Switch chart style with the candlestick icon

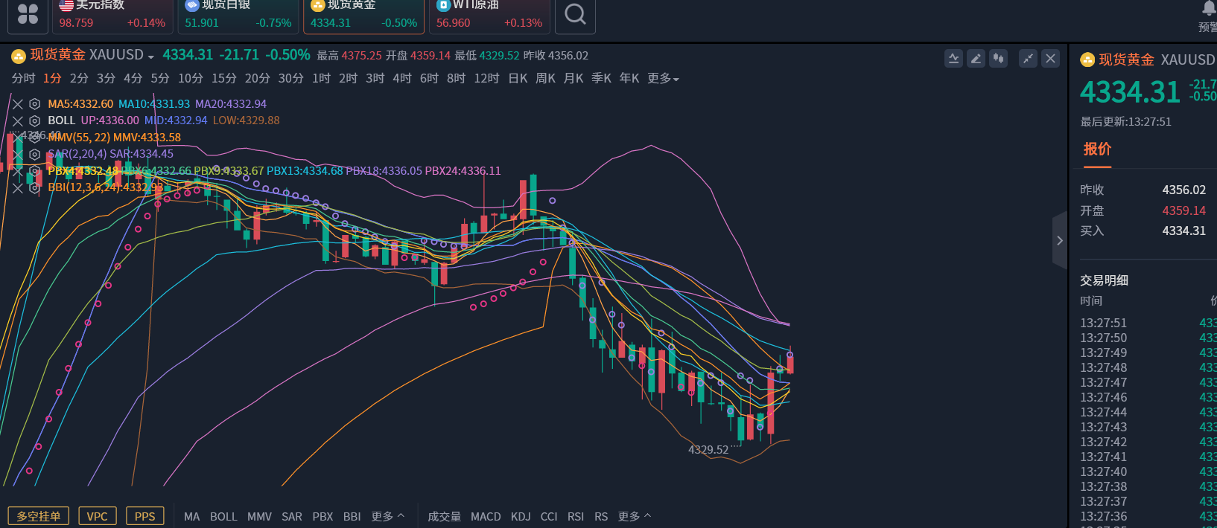999,59
